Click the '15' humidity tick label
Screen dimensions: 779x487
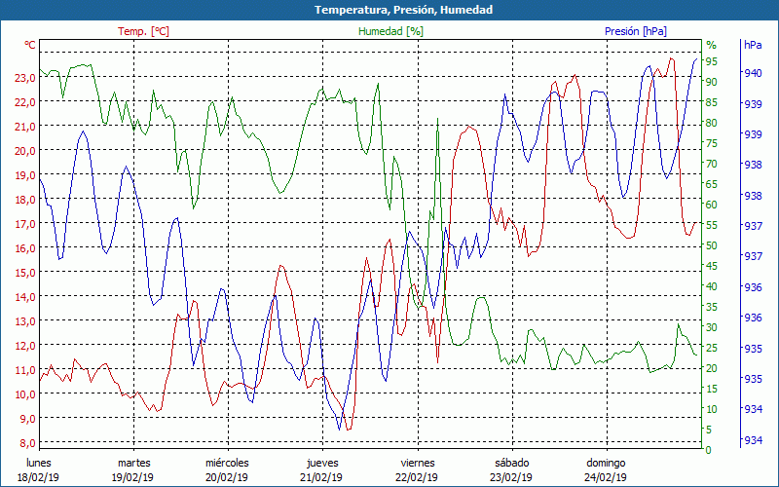pyautogui.click(x=712, y=389)
